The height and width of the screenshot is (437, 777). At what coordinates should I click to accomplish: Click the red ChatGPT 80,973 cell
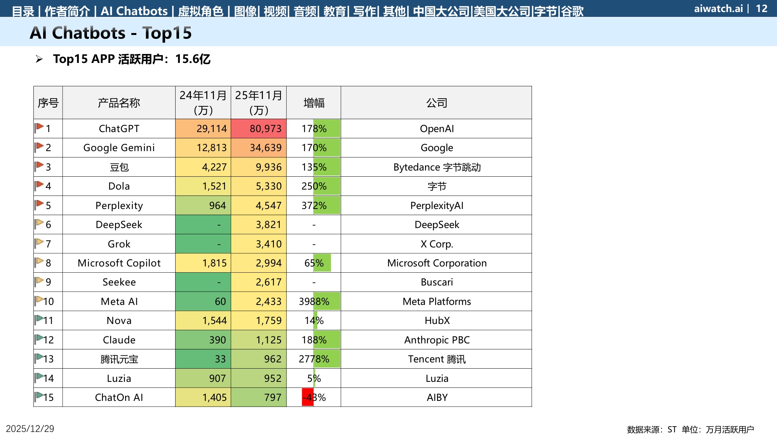[259, 129]
